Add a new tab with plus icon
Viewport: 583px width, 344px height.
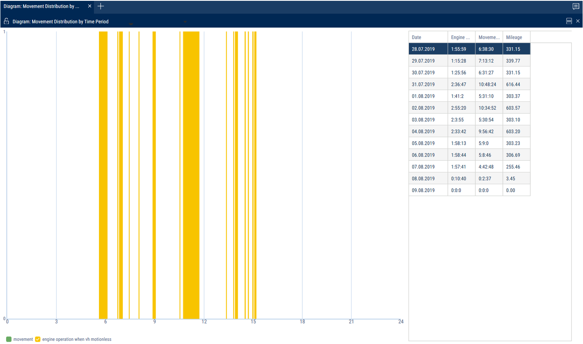coord(101,6)
